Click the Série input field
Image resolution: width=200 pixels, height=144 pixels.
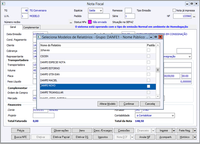click(130, 16)
